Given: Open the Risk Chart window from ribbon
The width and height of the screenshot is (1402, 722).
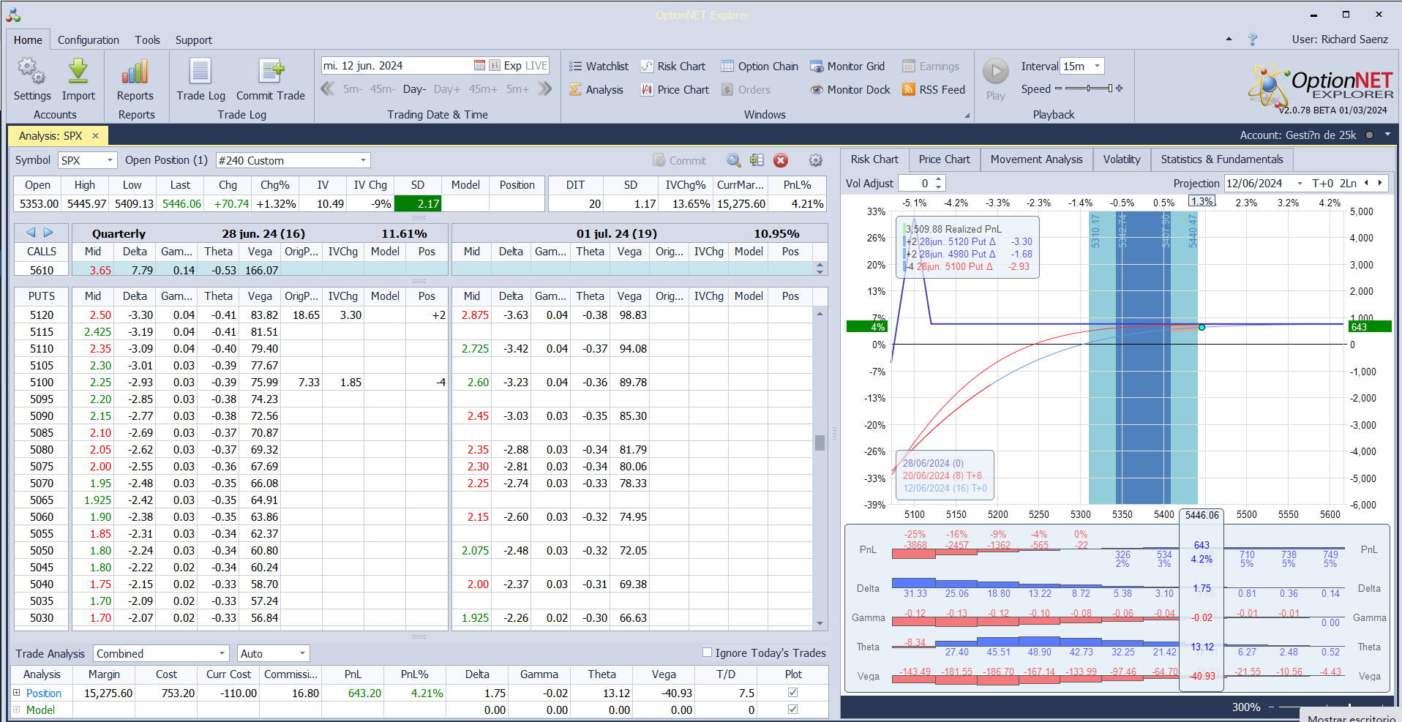Looking at the screenshot, I should pyautogui.click(x=673, y=67).
